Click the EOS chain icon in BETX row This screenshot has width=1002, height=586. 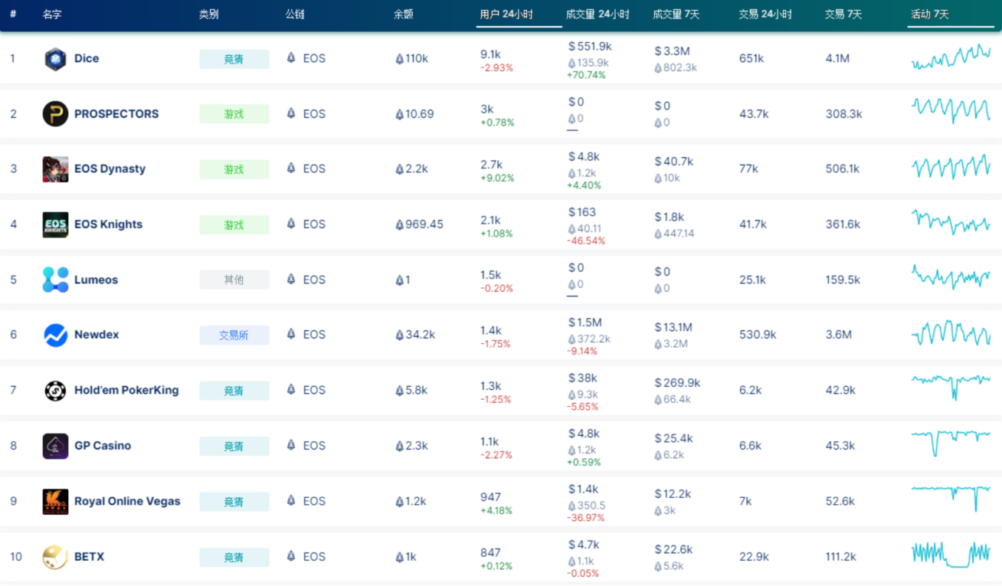(291, 556)
